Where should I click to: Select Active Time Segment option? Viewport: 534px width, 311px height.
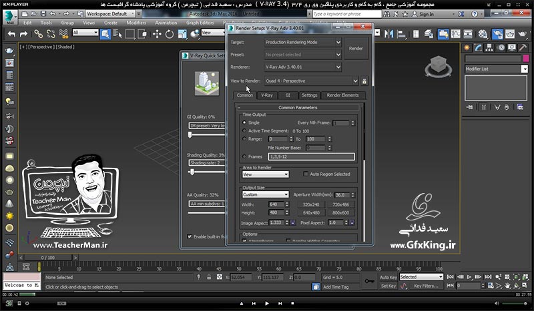pos(244,131)
